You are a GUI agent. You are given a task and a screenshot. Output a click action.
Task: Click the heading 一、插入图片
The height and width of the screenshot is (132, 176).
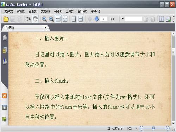tap(51, 38)
